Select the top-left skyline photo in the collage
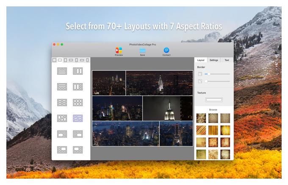Image resolution: width=288 pixels, height=185 pixels. pos(109,83)
